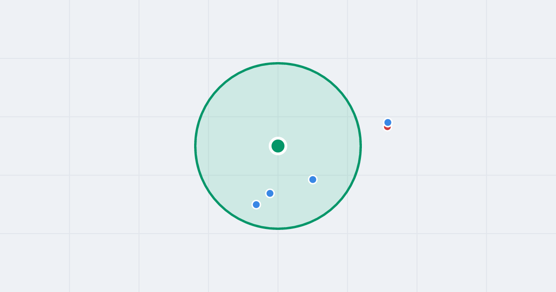This screenshot has width=556, height=292.
Task: Pick the middle of three blue dots inside circle
Action: [x=270, y=193]
